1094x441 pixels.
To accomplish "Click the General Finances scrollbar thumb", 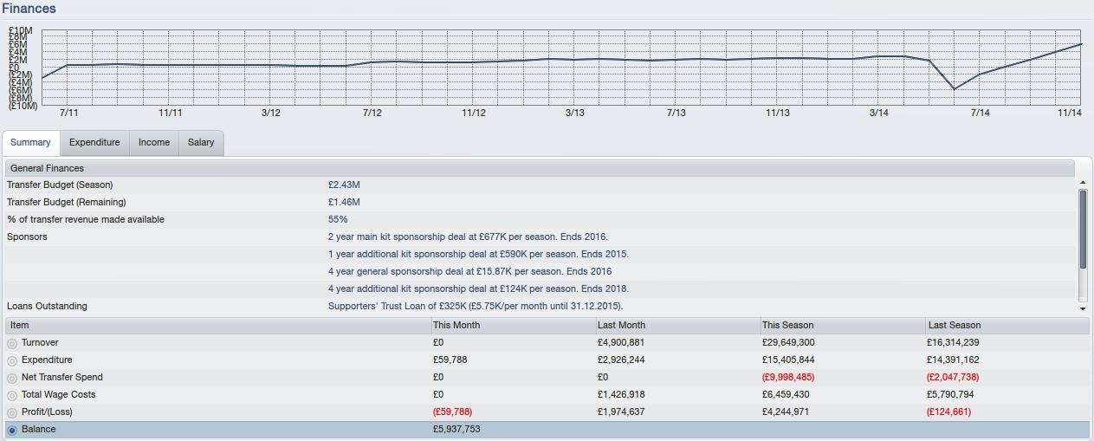I will point(1083,229).
